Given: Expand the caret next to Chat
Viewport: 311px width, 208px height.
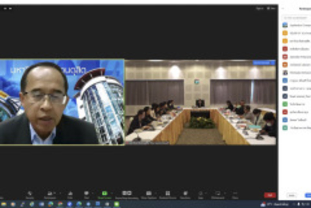Looking at the screenshot, I should 93,193.
